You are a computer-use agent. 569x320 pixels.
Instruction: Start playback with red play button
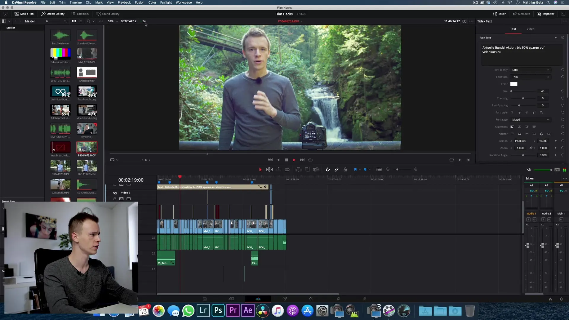click(x=294, y=160)
